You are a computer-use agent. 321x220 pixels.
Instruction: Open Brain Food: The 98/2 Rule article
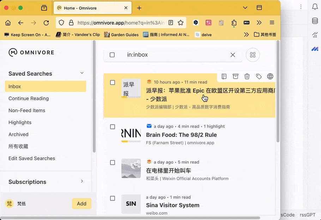tap(181, 135)
